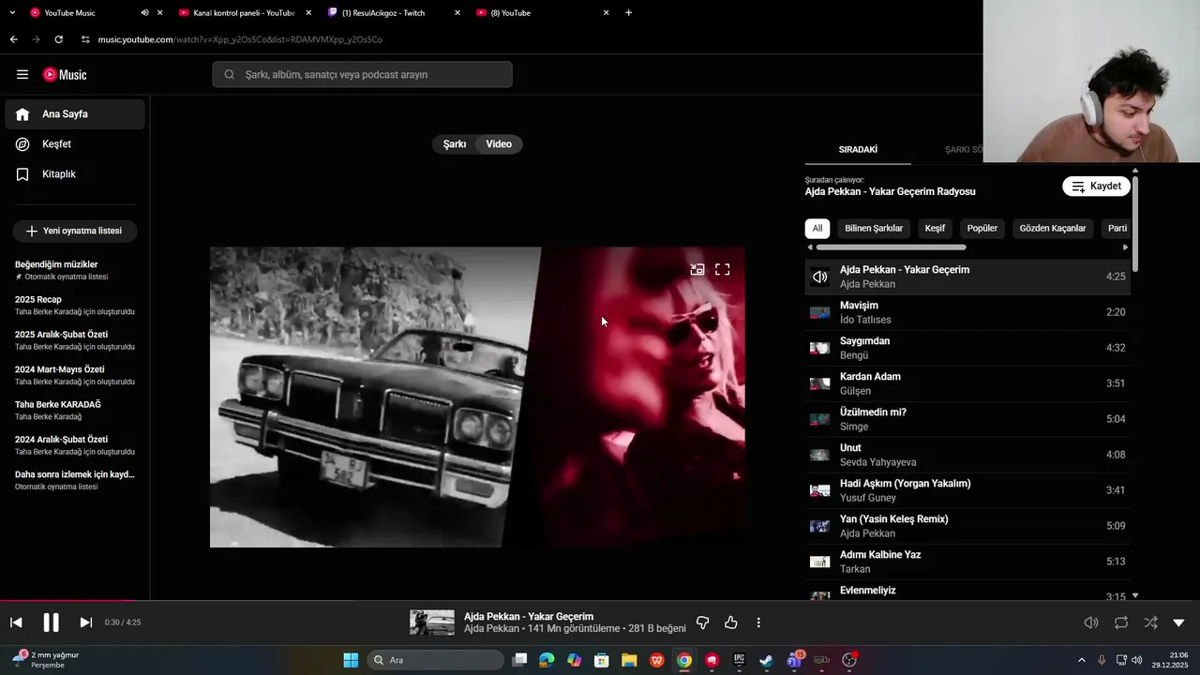Open the player volume control

coord(1091,622)
